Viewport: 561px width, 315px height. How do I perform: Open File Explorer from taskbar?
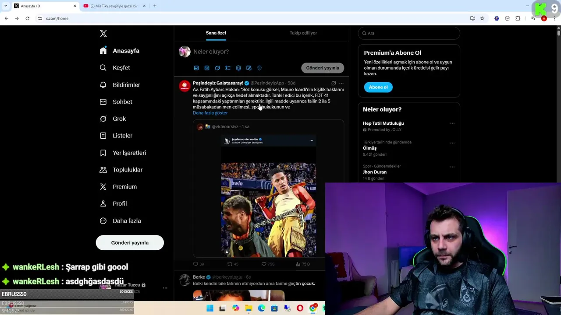249,308
